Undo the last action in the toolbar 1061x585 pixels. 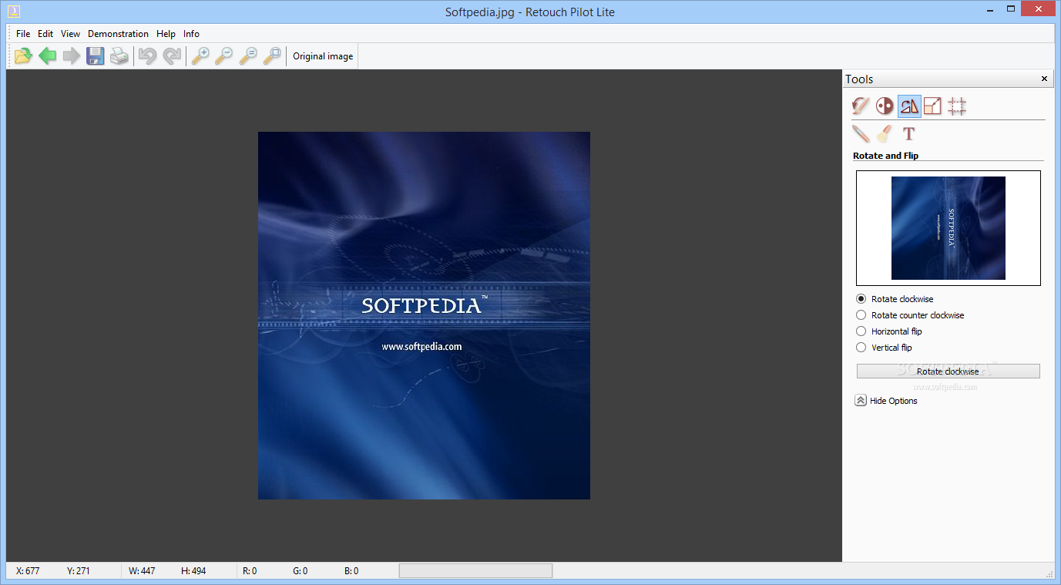(x=147, y=55)
